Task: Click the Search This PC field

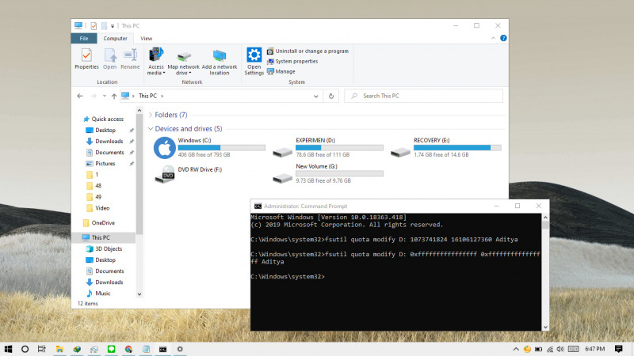Action: [423, 96]
